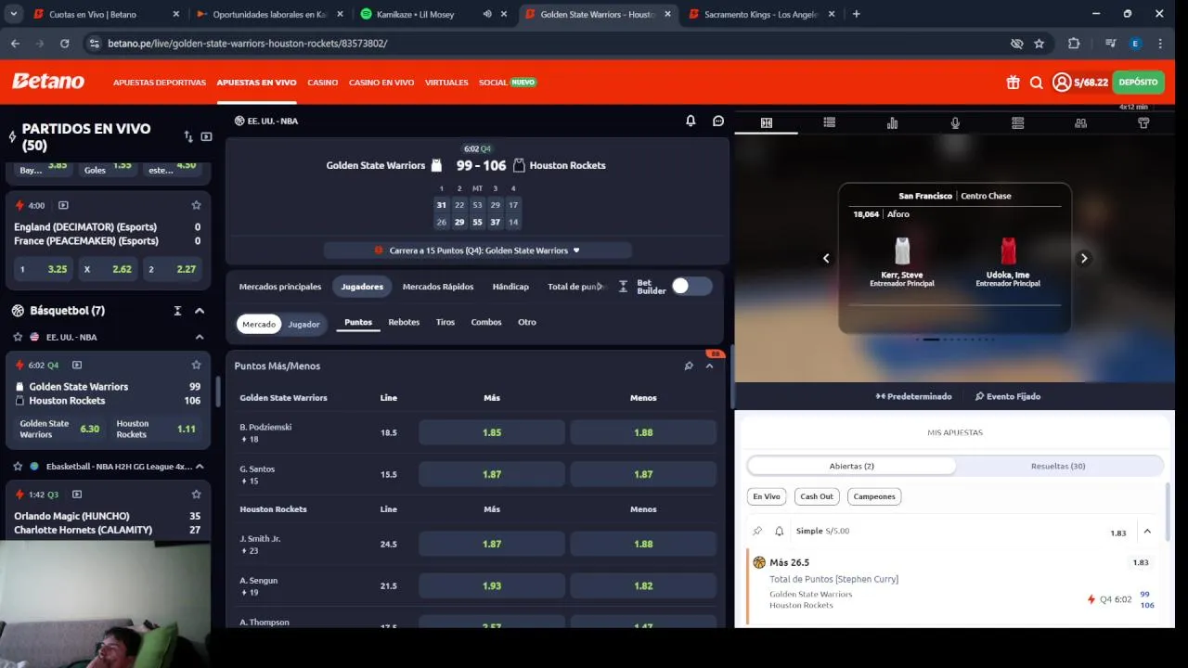
Task: Select the head-to-head players tab icon
Action: (1080, 122)
